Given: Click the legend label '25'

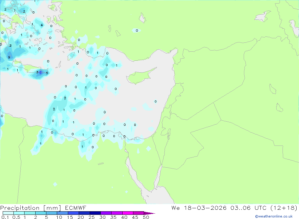Looking at the screenshot, I should coord(92,217).
